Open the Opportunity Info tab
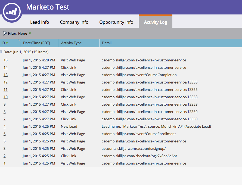Screen dimensions: 242x185 pyautogui.click(x=116, y=22)
